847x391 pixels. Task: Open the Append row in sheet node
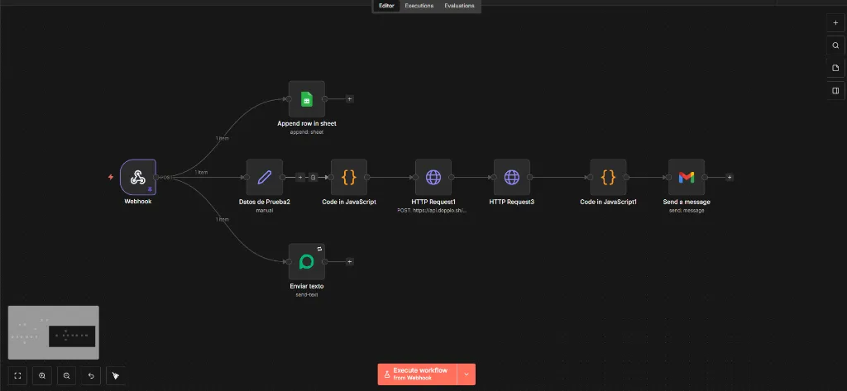[x=307, y=99]
